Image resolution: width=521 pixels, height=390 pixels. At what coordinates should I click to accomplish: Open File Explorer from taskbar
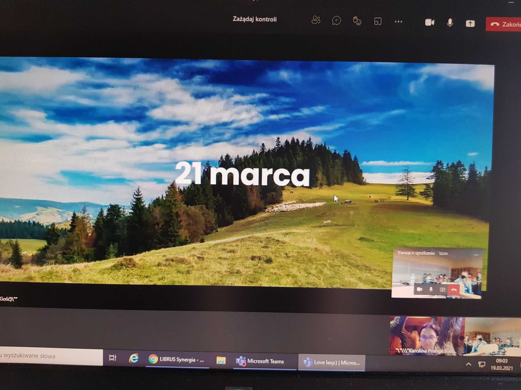tap(221, 360)
